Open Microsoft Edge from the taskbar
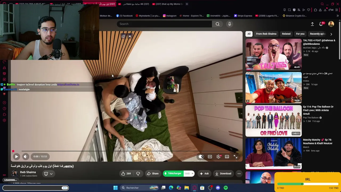Image resolution: width=341 pixels, height=192 pixels. [x=171, y=188]
